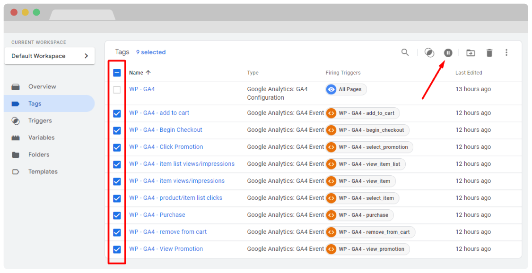Click the All Pages trigger chip
Viewport: 532px width, 273px height.
point(346,89)
